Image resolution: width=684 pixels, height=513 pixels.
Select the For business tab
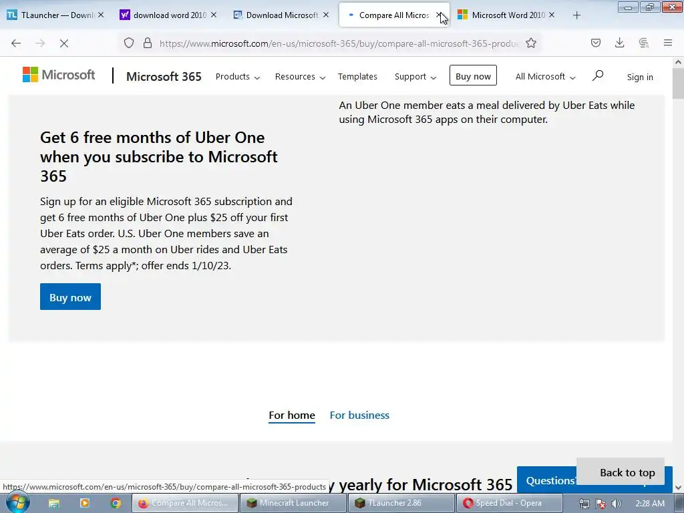coord(359,415)
